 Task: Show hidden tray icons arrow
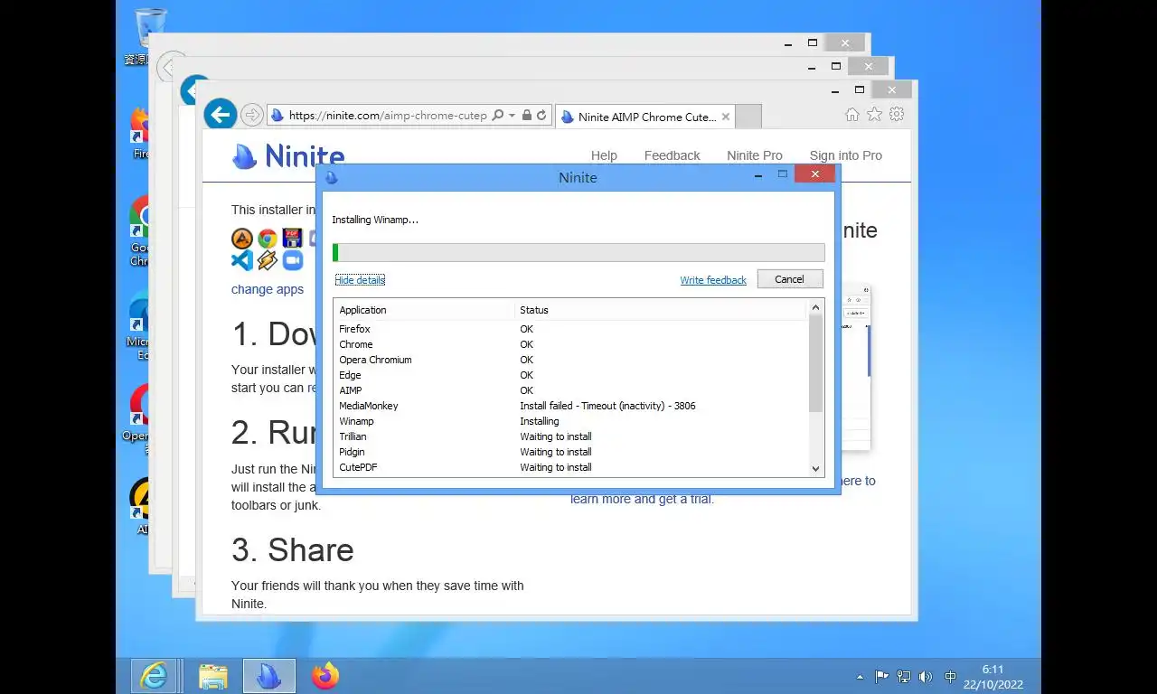(860, 676)
